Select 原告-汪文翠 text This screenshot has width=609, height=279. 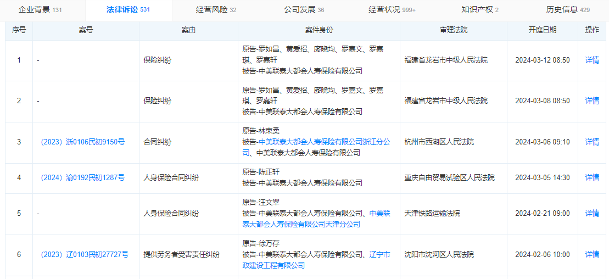(x=261, y=203)
